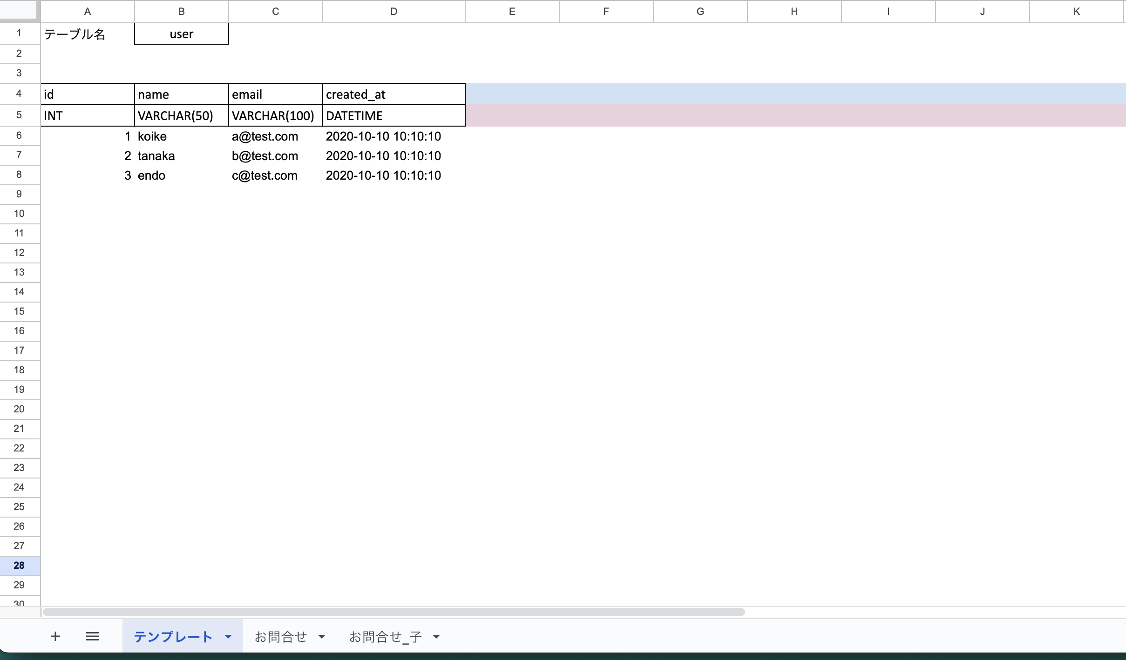The image size is (1126, 660).
Task: Select the テンプレート sheet tab
Action: click(173, 637)
